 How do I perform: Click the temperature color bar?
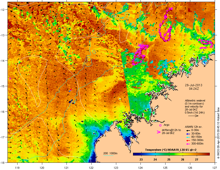pyautogui.click(x=171, y=154)
